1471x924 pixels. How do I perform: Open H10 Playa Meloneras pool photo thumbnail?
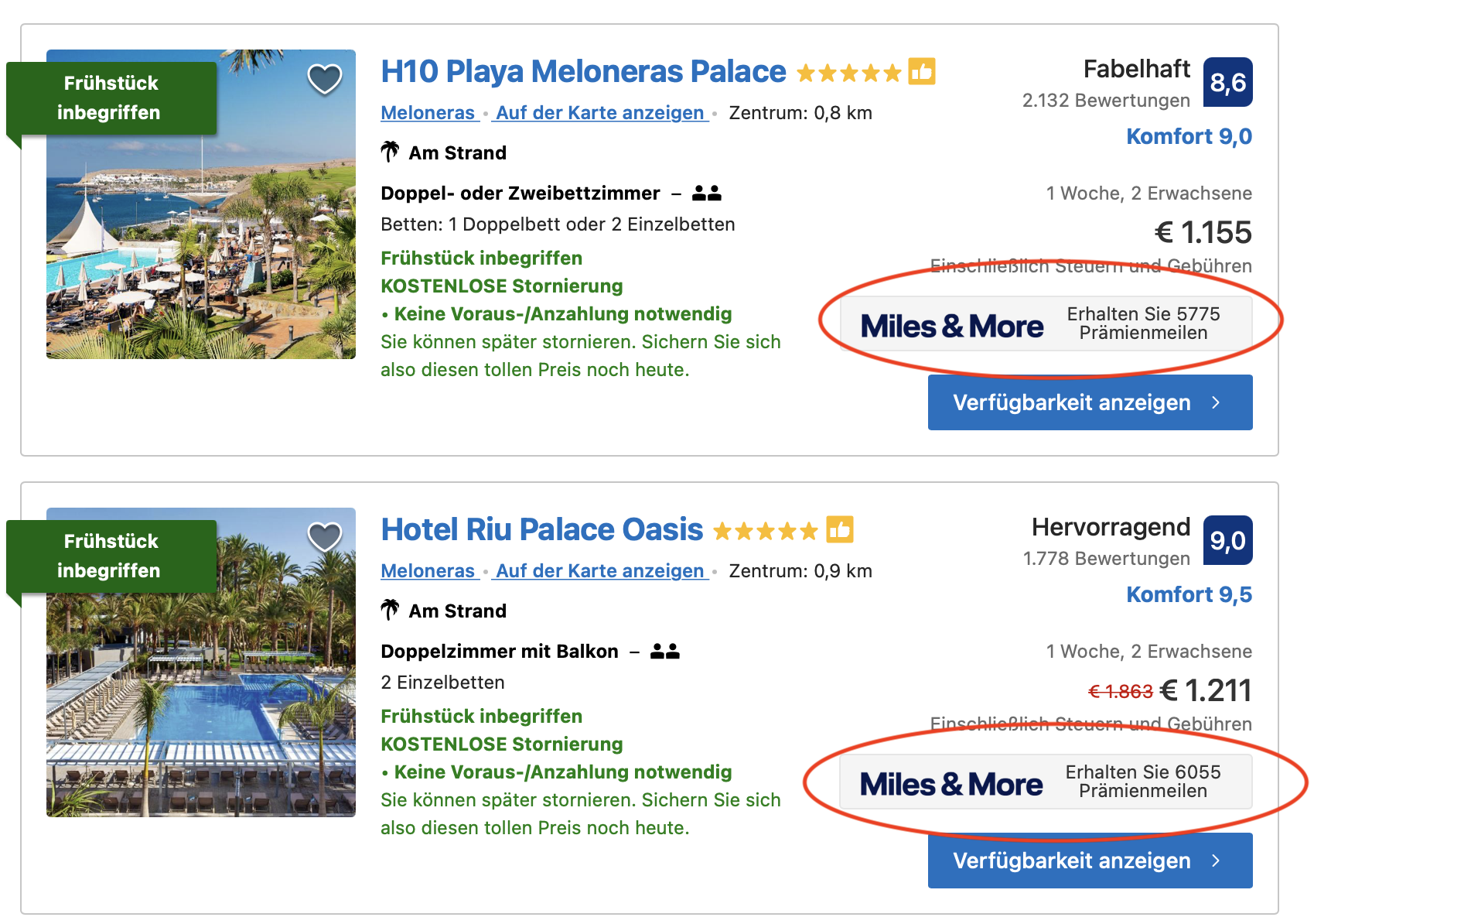pyautogui.click(x=201, y=232)
